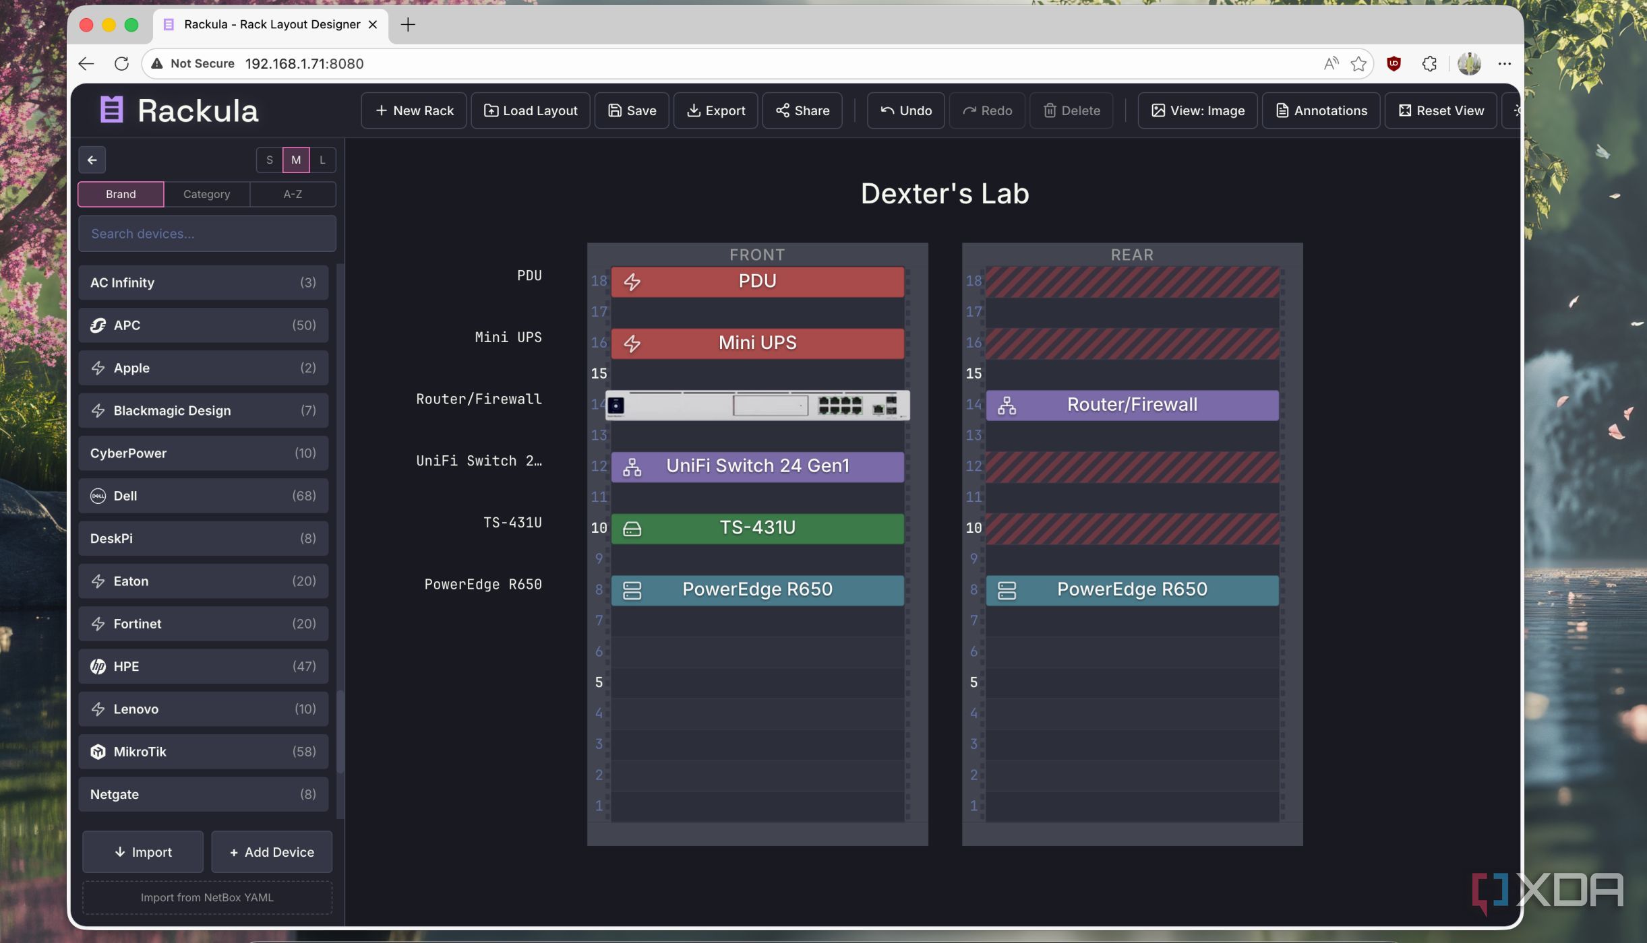Open the browser extensions puzzle icon

click(1429, 63)
